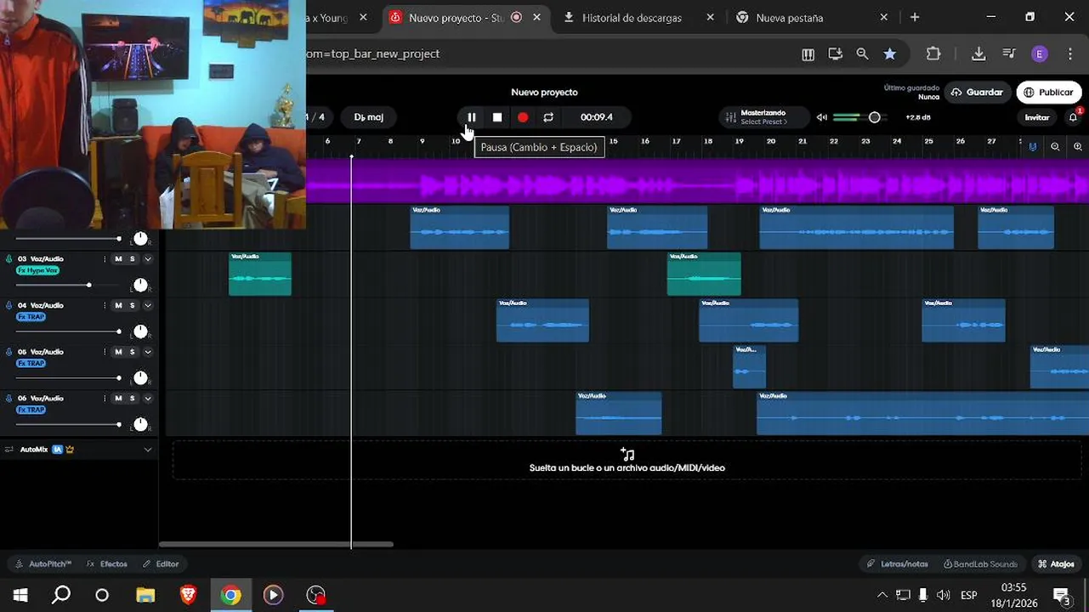Screen dimensions: 1089x612
Task: Open the three-dot menu of track 03
Action: [x=105, y=259]
